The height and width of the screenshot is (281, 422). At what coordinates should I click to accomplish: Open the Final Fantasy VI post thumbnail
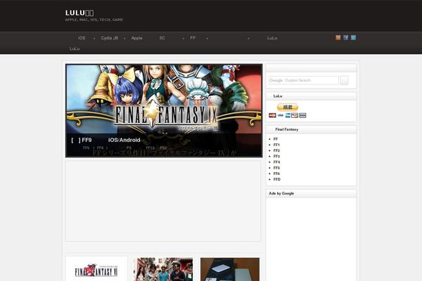[96, 269]
